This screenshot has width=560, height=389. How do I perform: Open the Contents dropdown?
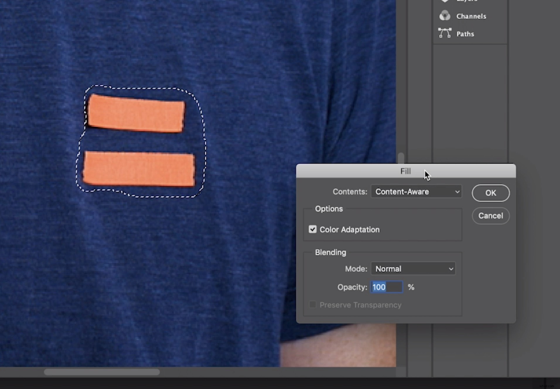point(416,192)
